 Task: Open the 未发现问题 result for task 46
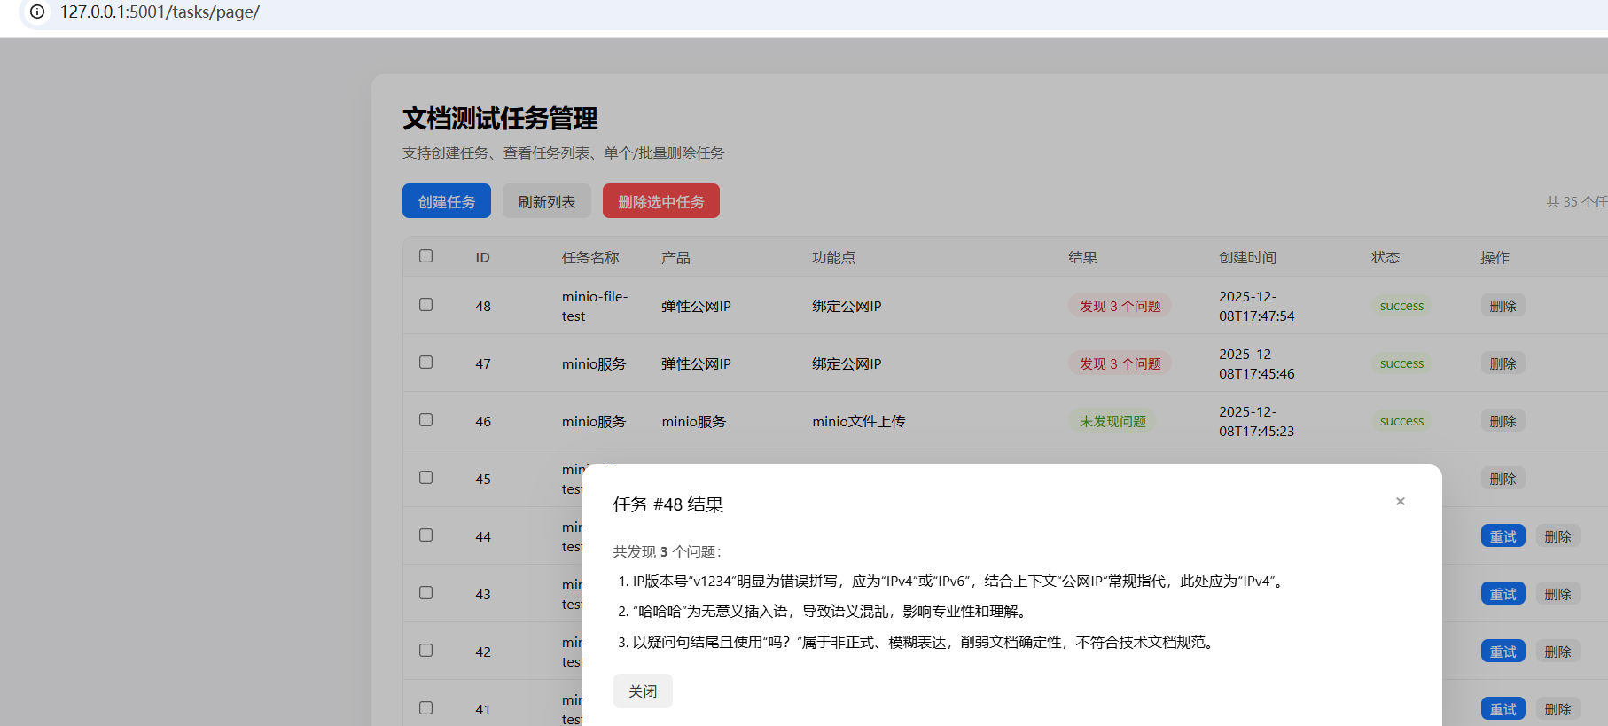[1112, 421]
